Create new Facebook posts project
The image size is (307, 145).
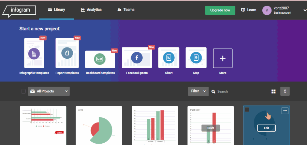click(x=136, y=57)
